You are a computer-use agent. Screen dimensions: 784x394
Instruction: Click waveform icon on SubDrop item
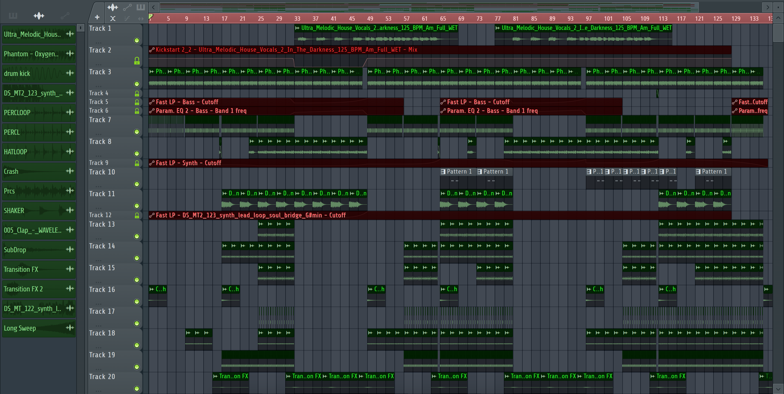tap(70, 250)
